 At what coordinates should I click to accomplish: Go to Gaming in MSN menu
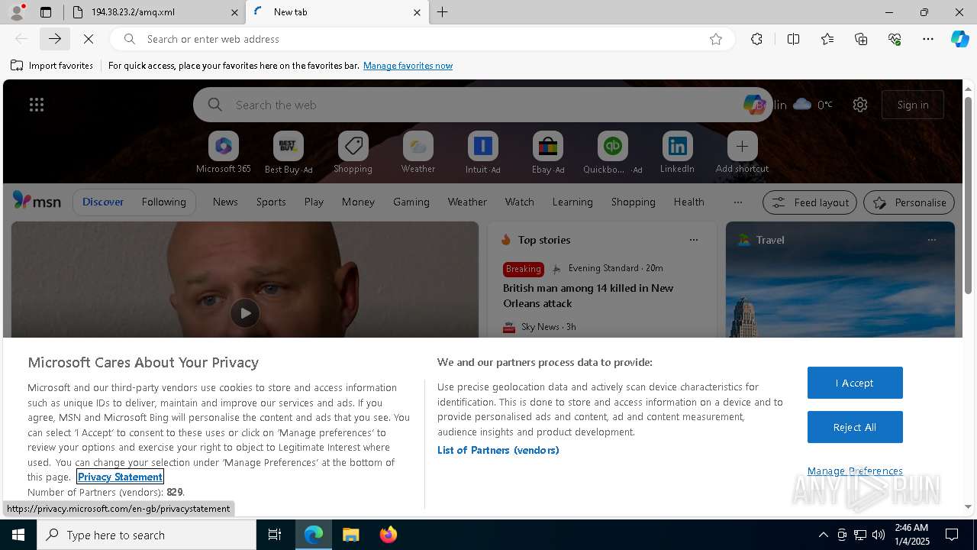[411, 202]
